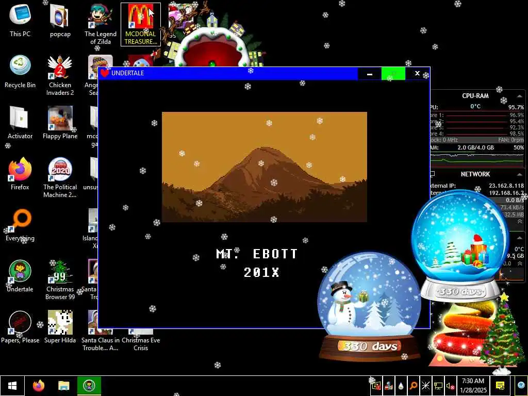The width and height of the screenshot is (528, 396).
Task: Launch Christmas Browser 99 from desktop
Action: click(x=60, y=280)
